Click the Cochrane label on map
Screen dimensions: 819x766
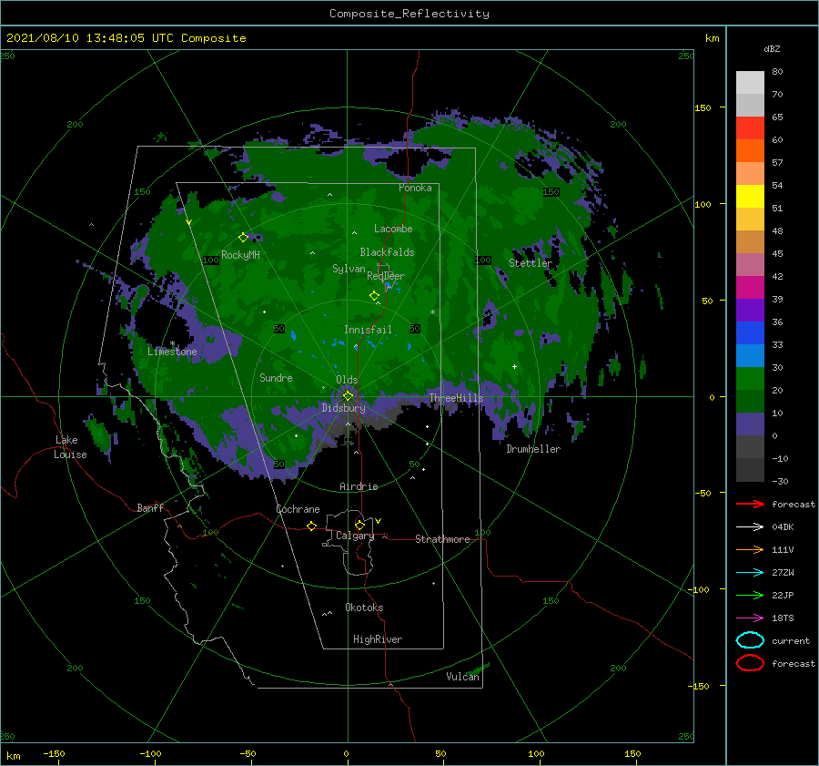pos(298,509)
